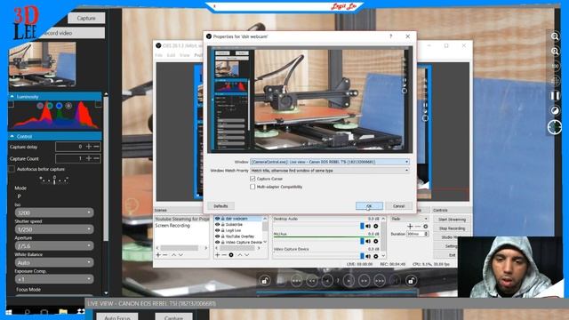Mute Mic/Aux speaker icon in OBS mixer
The height and width of the screenshot is (320, 569).
(x=368, y=241)
